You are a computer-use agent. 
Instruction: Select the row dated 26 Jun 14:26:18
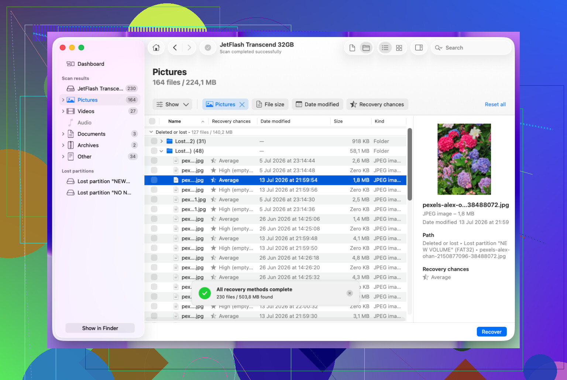pos(275,258)
